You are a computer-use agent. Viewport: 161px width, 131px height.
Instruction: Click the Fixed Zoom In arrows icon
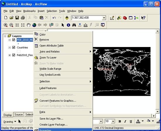17,25
